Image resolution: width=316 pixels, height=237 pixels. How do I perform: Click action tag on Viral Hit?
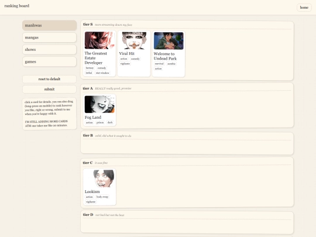[123, 59]
